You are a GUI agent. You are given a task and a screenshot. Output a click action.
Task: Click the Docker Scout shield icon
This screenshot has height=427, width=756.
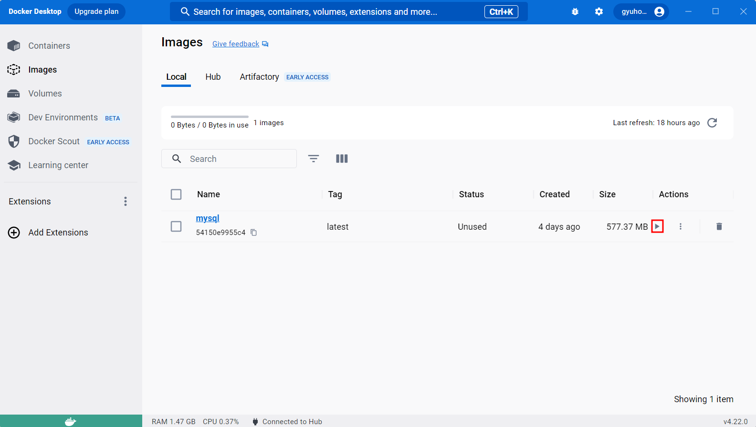click(x=14, y=141)
